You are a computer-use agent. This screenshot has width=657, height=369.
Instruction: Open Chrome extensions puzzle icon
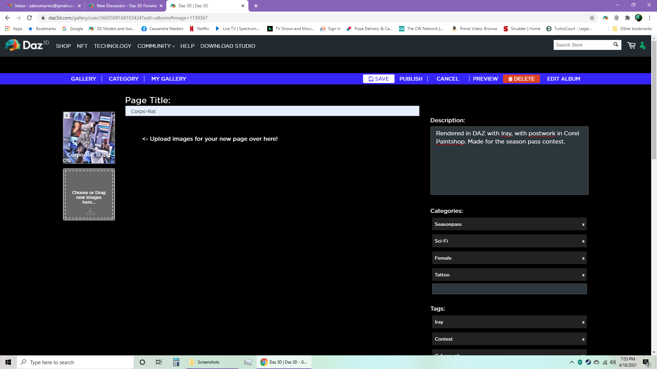coord(627,18)
